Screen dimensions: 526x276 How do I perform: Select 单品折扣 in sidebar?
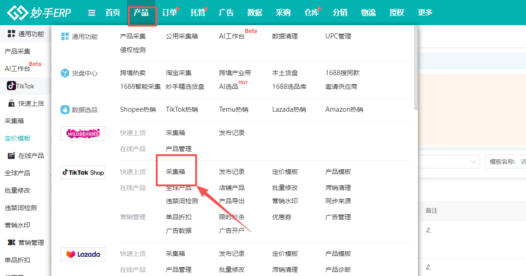17,260
